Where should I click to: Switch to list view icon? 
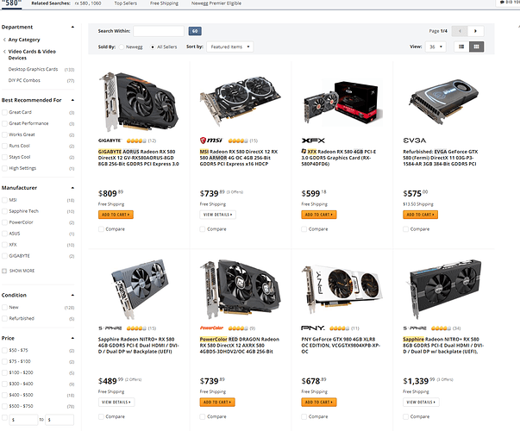461,47
